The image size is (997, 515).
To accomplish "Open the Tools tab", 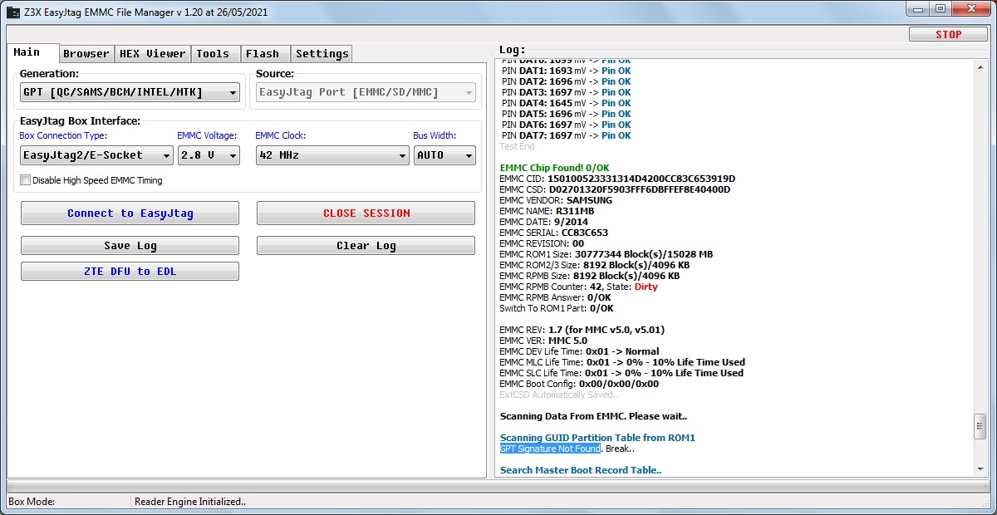I will coord(213,54).
